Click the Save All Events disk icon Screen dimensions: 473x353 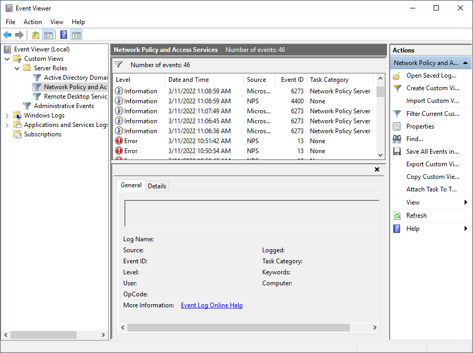point(397,151)
